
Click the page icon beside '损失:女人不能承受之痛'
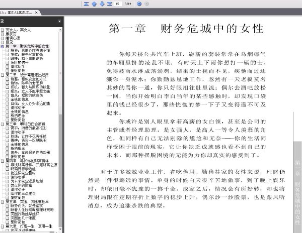tap(7, 91)
